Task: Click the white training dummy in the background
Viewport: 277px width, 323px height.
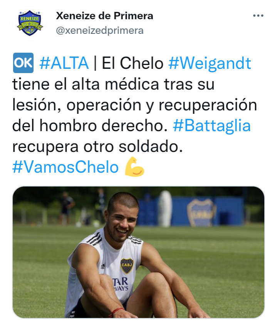Action: [165, 209]
